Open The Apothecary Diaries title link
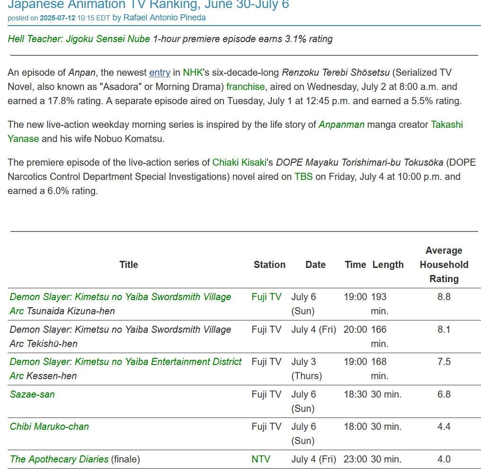The height and width of the screenshot is (471, 481). pyautogui.click(x=59, y=459)
